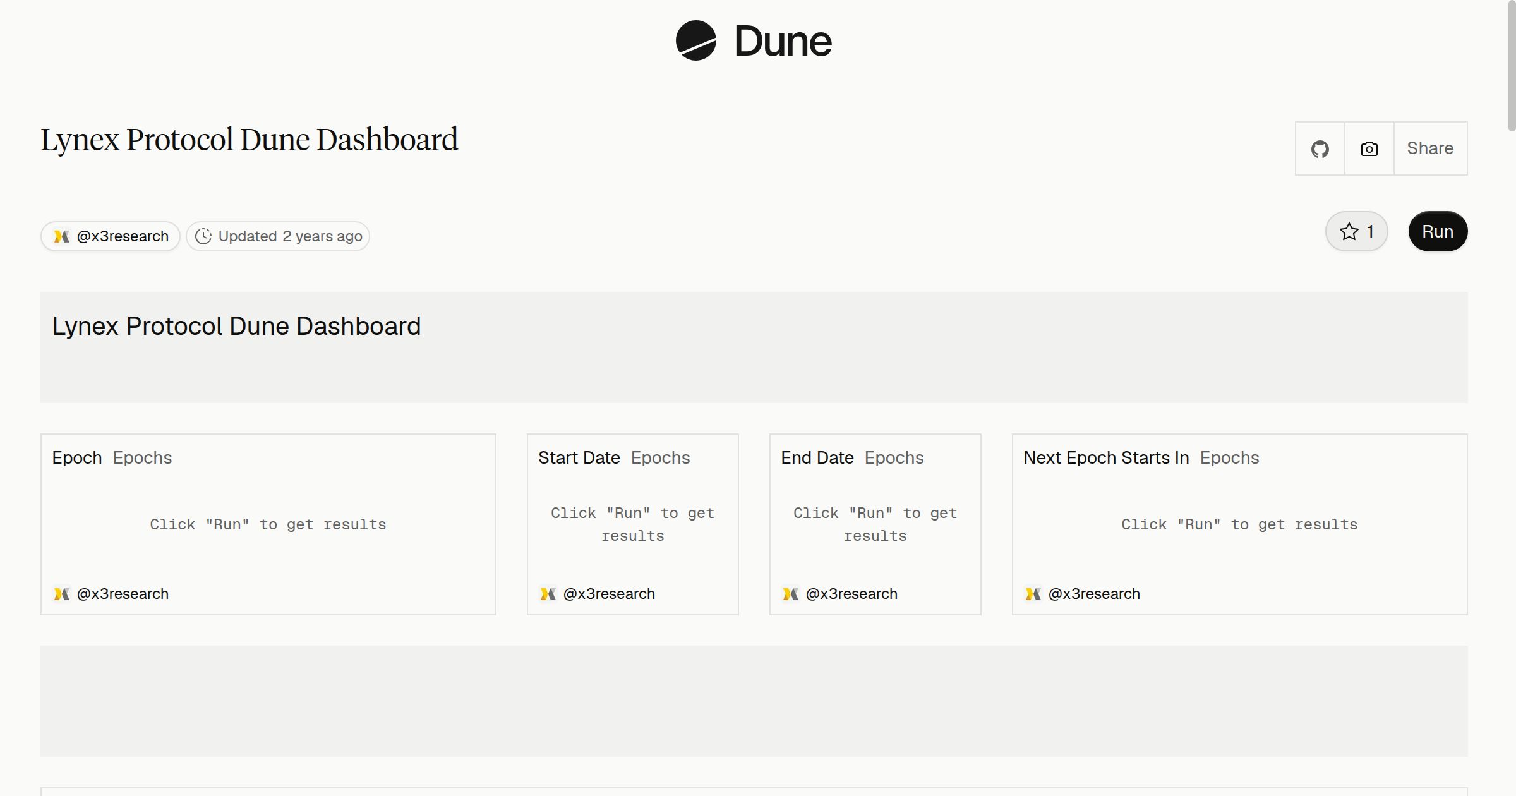Click the 'Lynex Protocol Dune Dashboard' serif page title
Viewport: 1516px width, 796px height.
tap(249, 140)
